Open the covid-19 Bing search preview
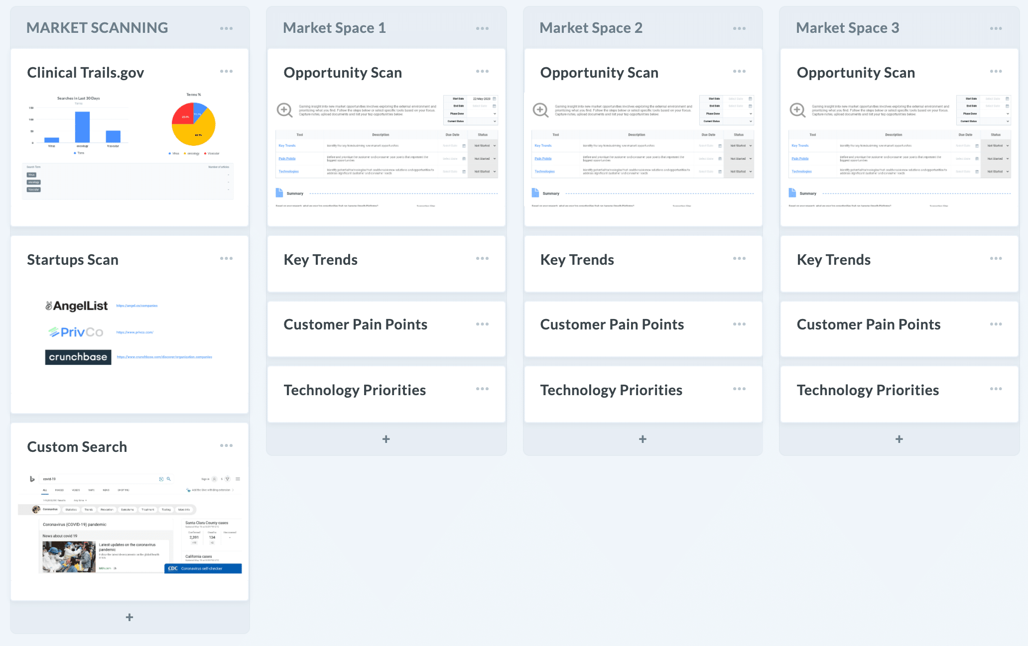1028x646 pixels. coord(130,524)
